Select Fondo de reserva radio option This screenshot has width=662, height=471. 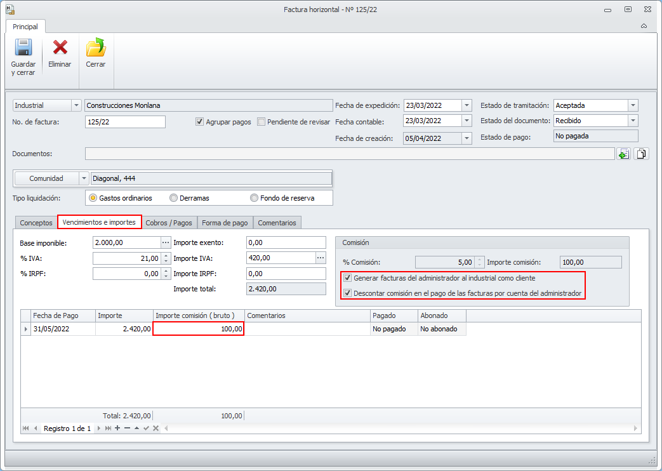point(254,198)
